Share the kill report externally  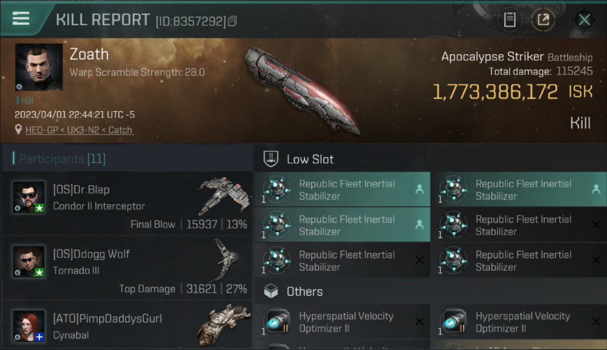543,20
